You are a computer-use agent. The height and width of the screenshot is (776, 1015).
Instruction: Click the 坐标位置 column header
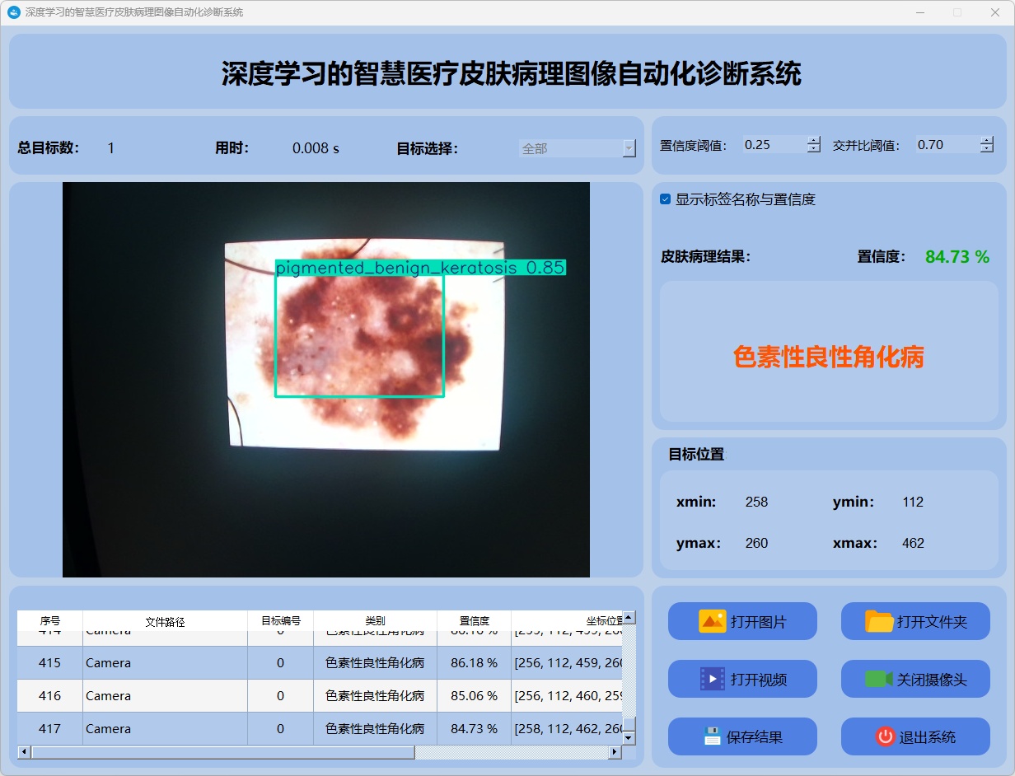point(567,621)
